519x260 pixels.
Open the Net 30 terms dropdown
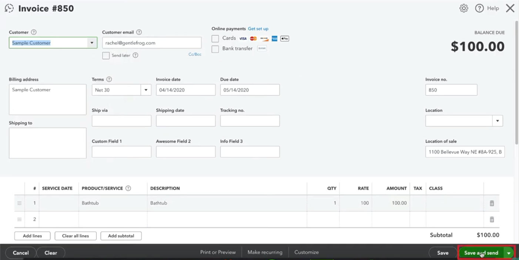146,90
